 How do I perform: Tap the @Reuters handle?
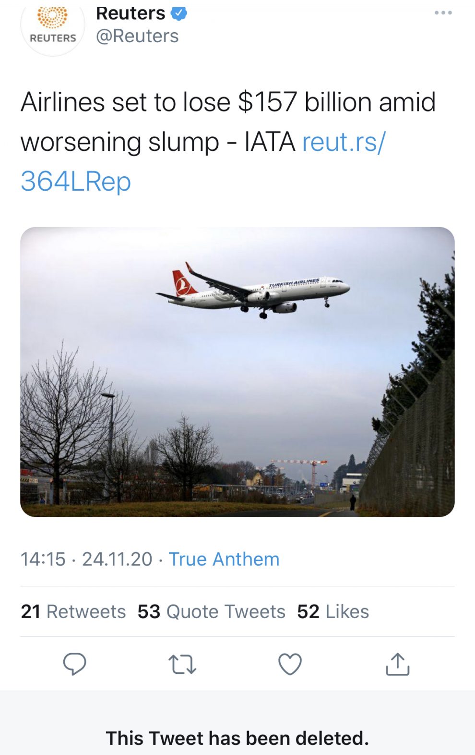pos(137,36)
